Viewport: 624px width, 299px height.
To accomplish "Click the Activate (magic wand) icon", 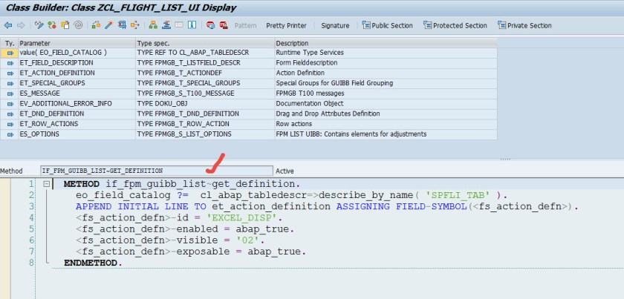I will (108, 25).
